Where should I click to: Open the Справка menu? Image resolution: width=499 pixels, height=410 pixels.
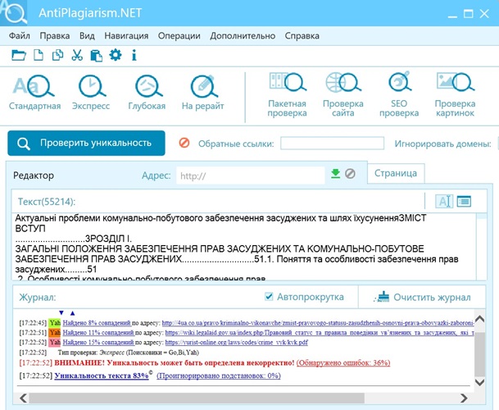pos(302,36)
